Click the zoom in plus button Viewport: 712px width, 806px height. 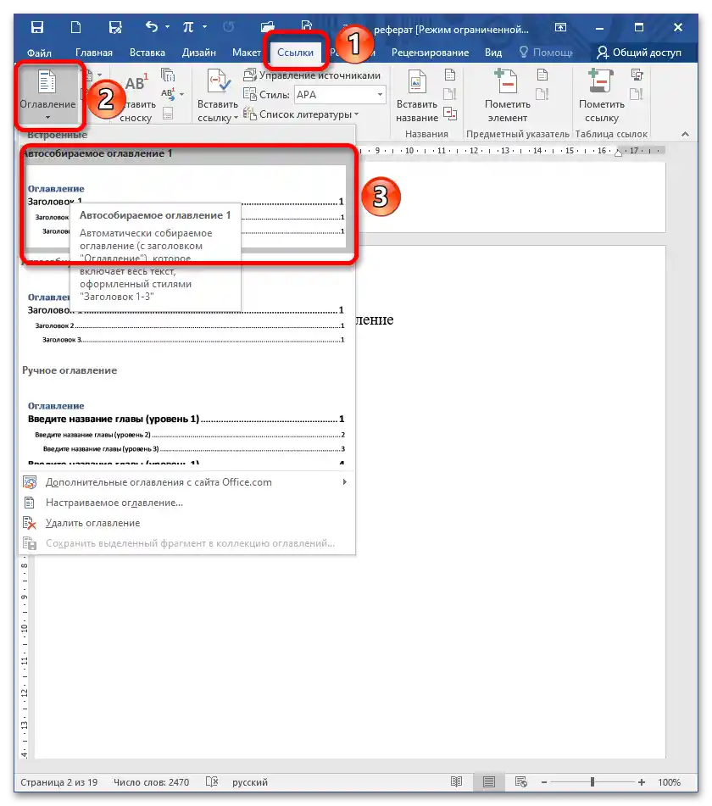(x=641, y=782)
